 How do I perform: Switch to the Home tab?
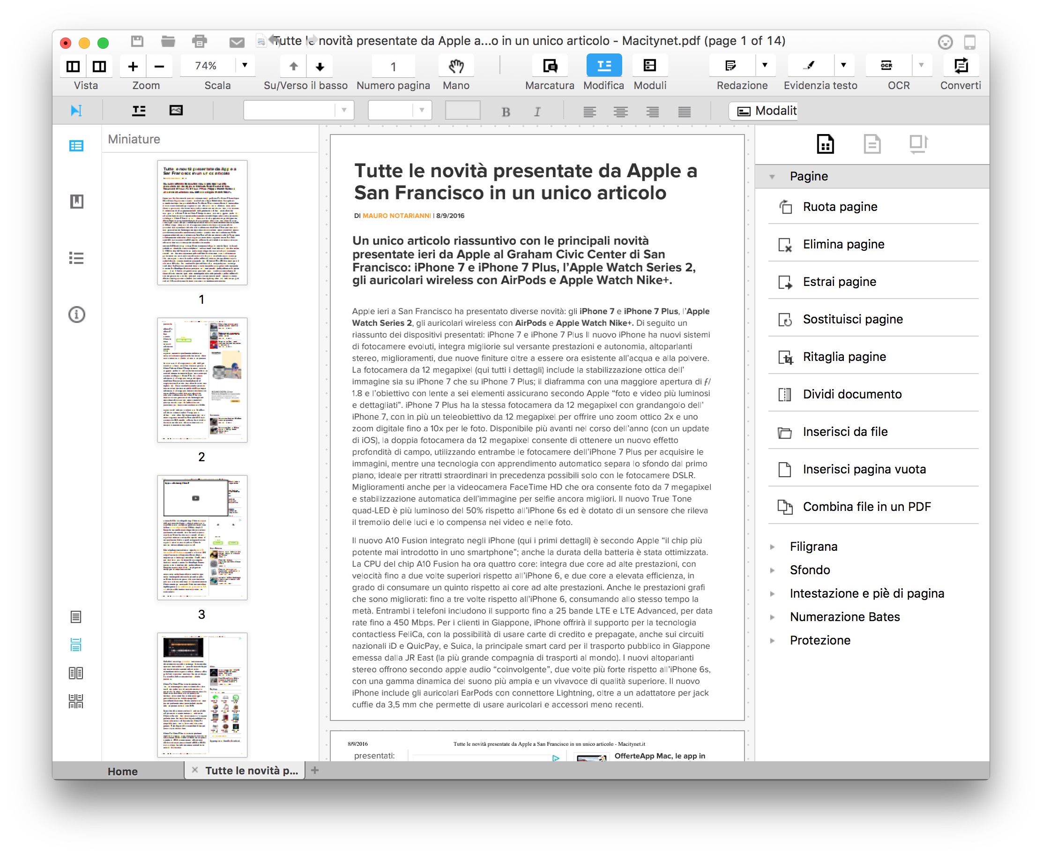[123, 771]
